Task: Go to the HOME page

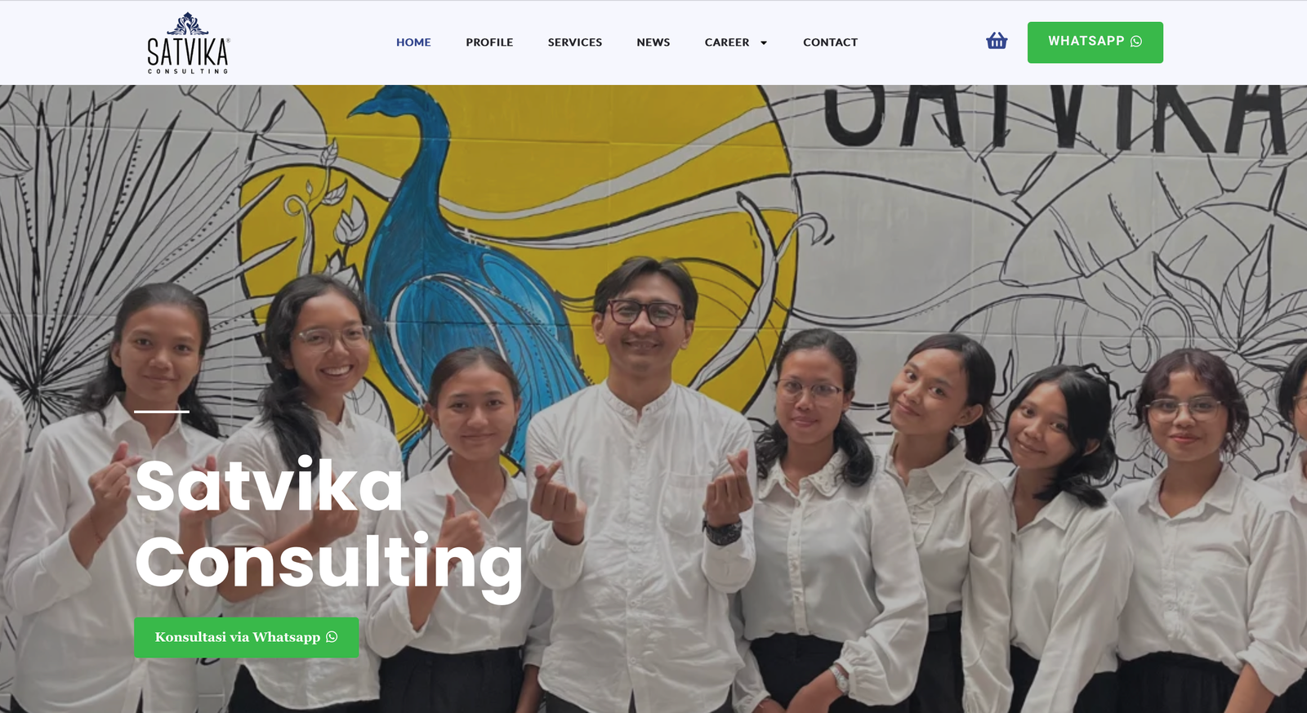Action: (x=413, y=42)
